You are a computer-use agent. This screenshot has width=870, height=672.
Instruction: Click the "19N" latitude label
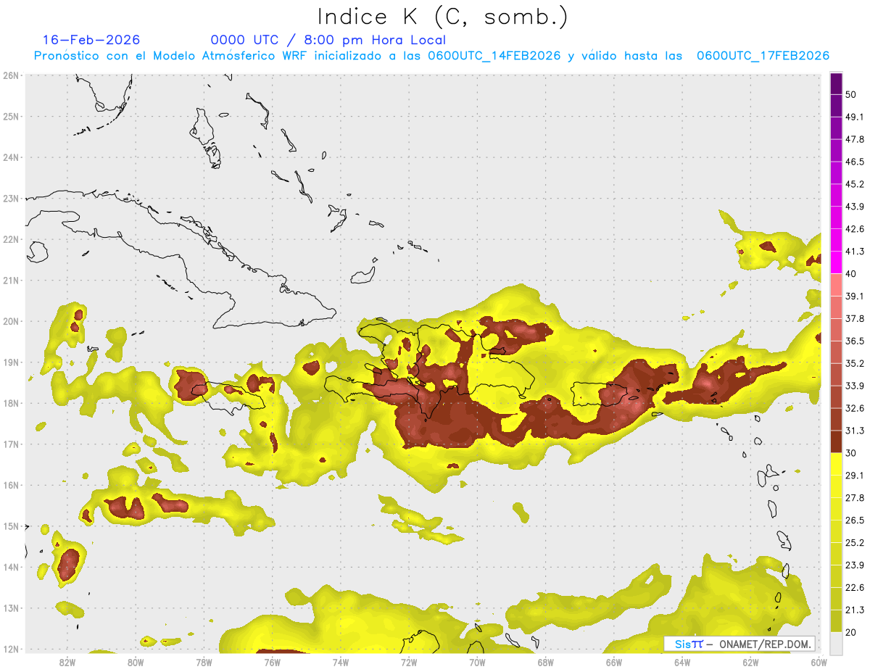(10, 362)
